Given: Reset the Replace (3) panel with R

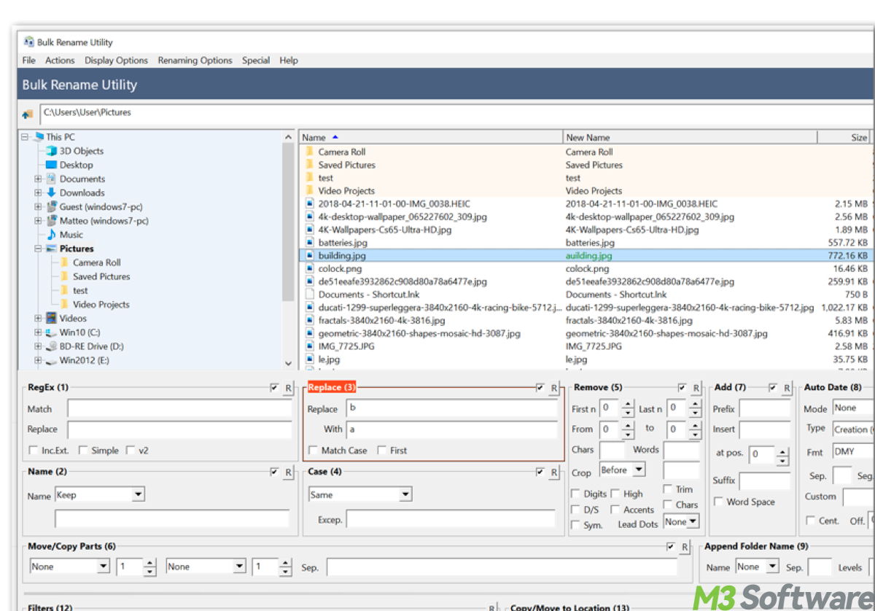Looking at the screenshot, I should click(x=554, y=389).
